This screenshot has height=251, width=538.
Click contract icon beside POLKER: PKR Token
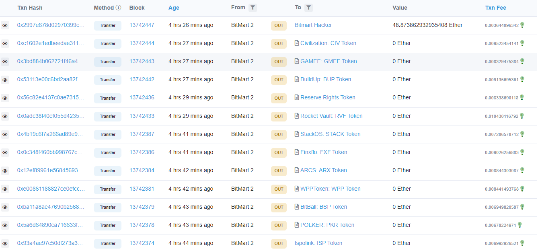click(297, 225)
